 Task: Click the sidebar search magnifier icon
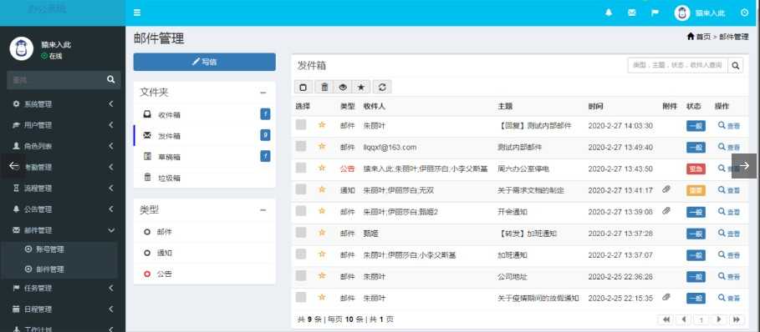111,80
